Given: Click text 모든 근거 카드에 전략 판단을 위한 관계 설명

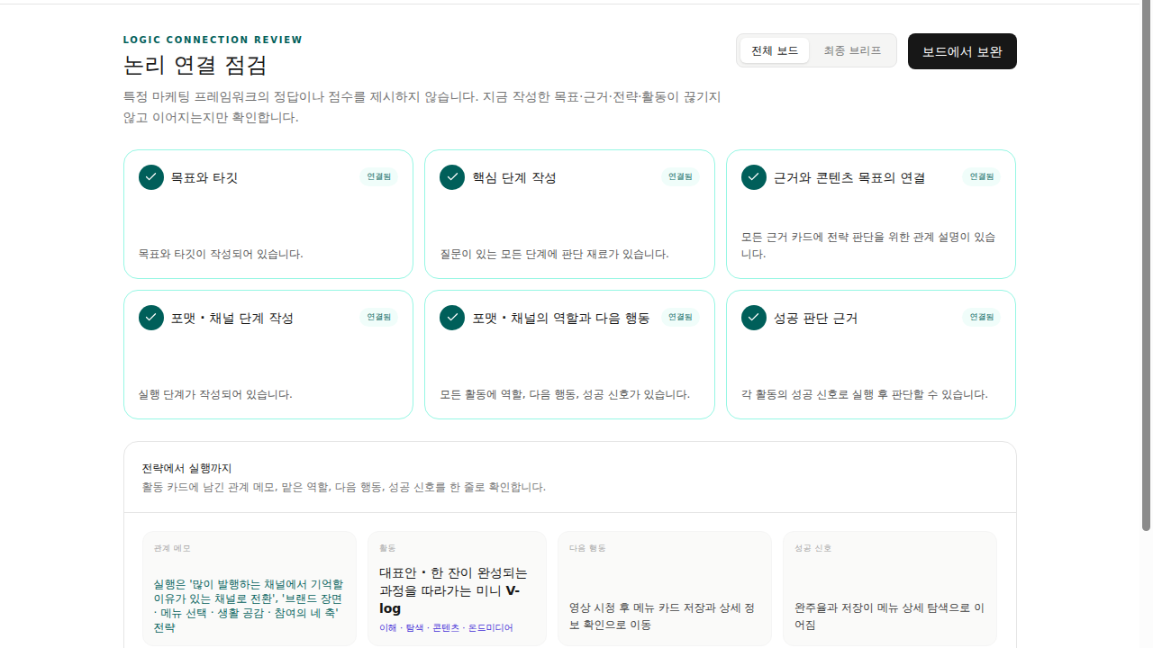Looking at the screenshot, I should coord(868,246).
